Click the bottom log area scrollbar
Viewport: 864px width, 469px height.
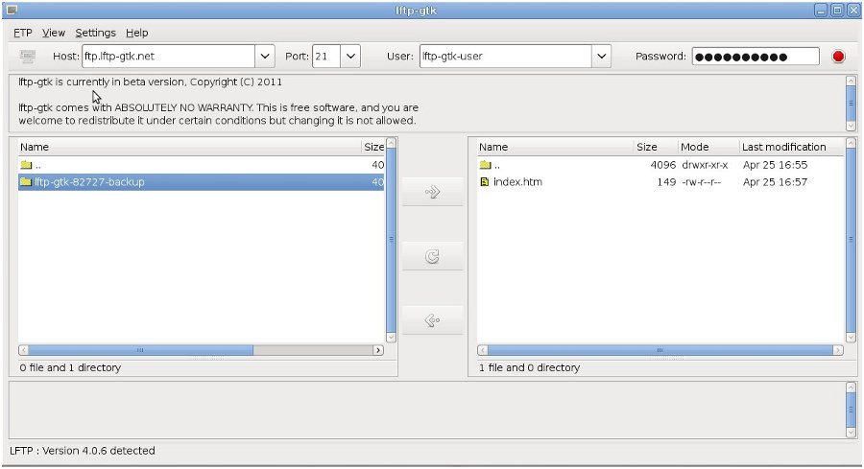click(x=851, y=410)
